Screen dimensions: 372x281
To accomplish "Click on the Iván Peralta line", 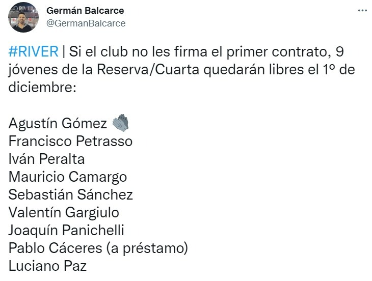I will coord(46,159).
